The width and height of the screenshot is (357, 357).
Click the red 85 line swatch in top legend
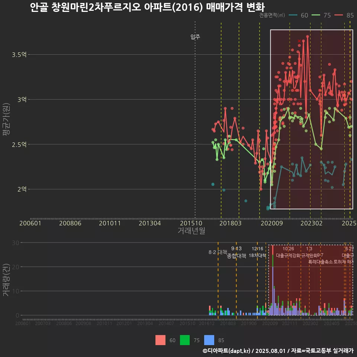338,15
